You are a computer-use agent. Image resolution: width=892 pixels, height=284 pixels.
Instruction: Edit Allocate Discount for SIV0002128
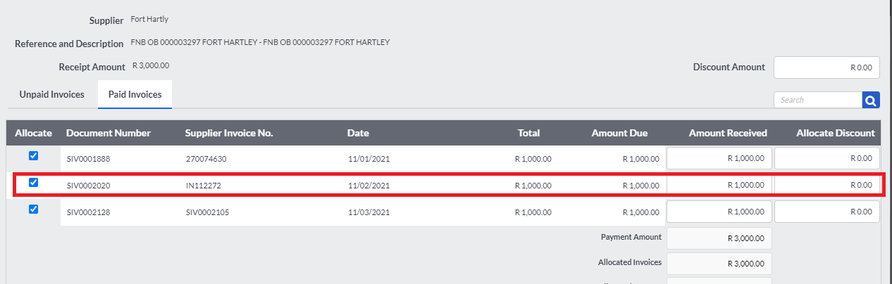[x=827, y=212]
